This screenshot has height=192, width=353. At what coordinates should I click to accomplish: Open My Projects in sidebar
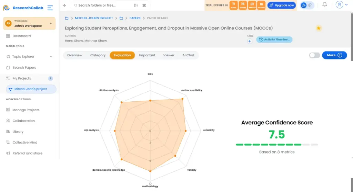22,78
